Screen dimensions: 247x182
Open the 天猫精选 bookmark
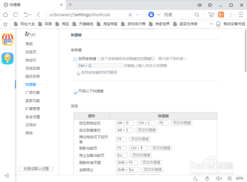pyautogui.click(x=83, y=24)
